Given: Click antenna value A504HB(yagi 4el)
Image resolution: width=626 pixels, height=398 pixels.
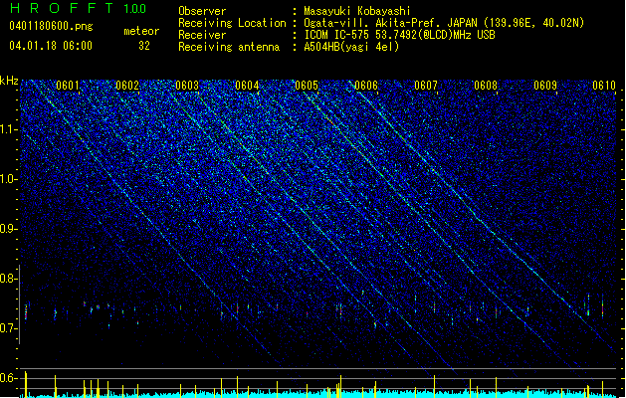Looking at the screenshot, I should click(x=351, y=47).
